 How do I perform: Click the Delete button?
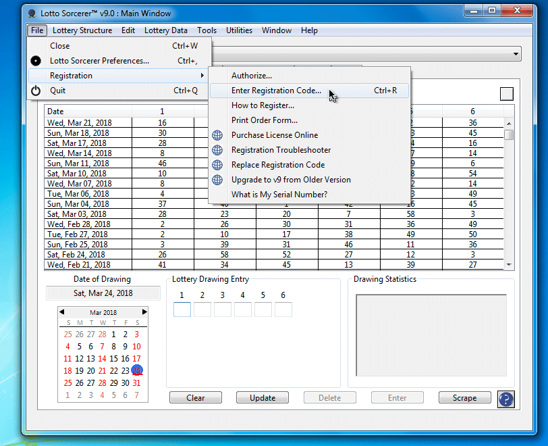click(330, 398)
